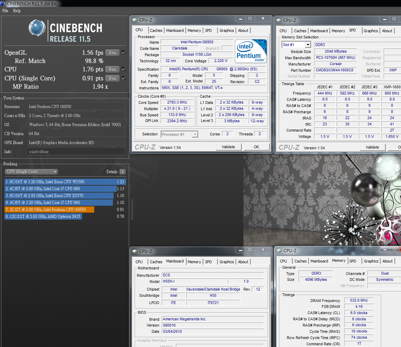The height and width of the screenshot is (347, 401).
Task: Click the Details arrow button in Ranking
Action: [122, 172]
